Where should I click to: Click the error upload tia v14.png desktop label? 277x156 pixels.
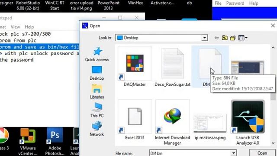pos(81,6)
